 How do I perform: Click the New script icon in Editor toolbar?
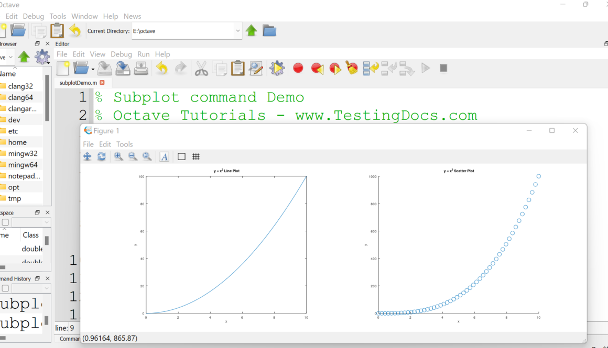click(63, 68)
